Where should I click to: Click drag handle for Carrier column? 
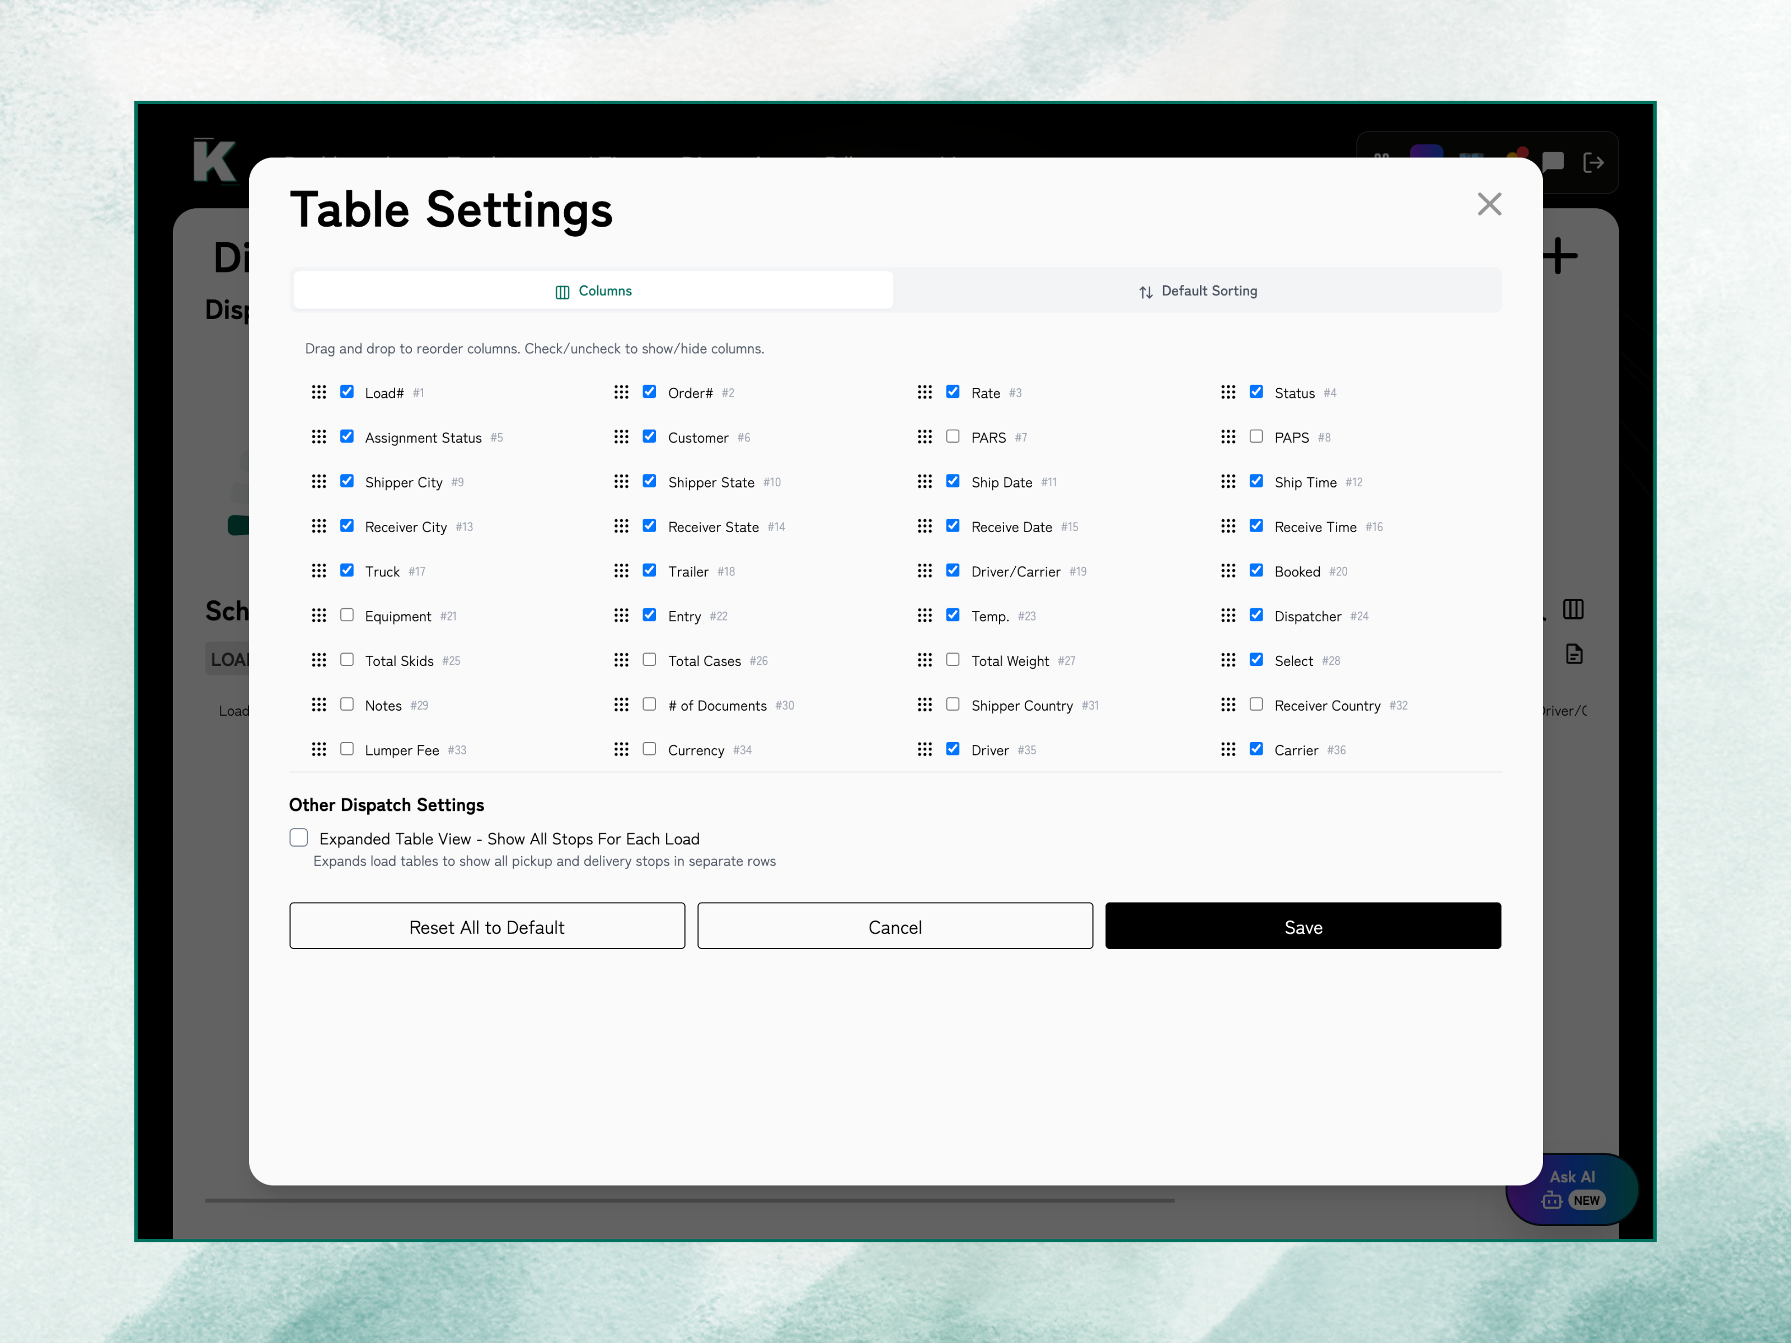[x=1229, y=750]
